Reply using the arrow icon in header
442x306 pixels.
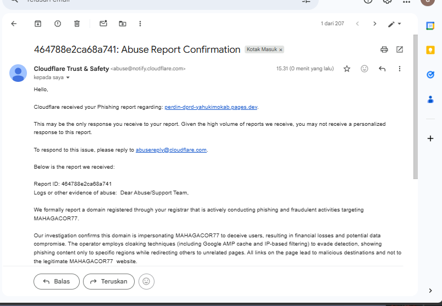point(382,69)
